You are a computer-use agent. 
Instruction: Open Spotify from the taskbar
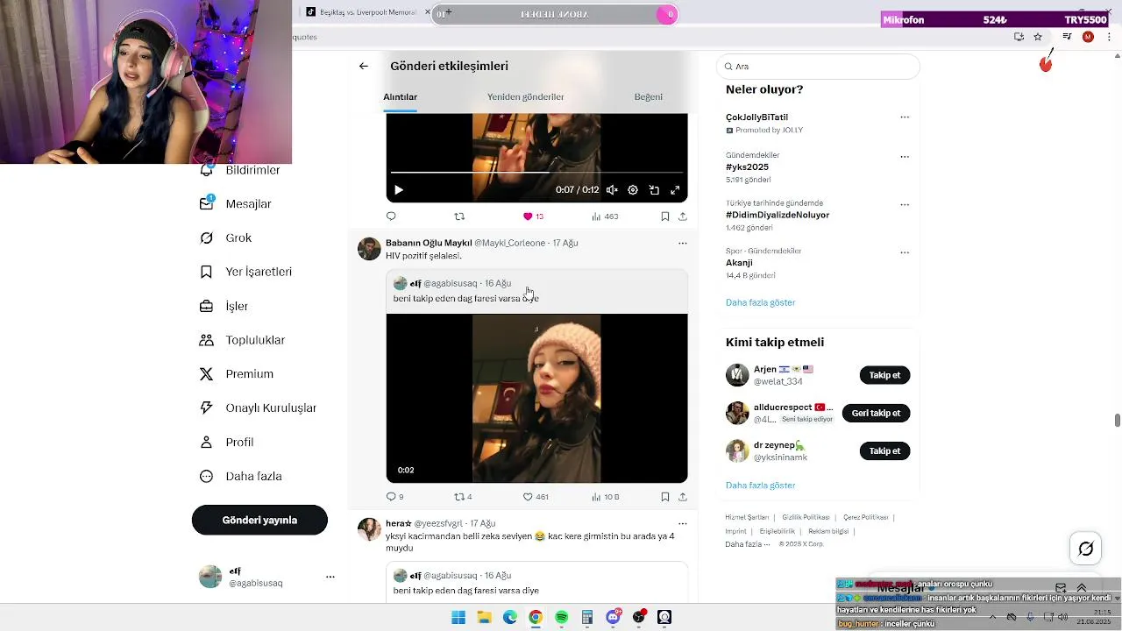(x=562, y=618)
